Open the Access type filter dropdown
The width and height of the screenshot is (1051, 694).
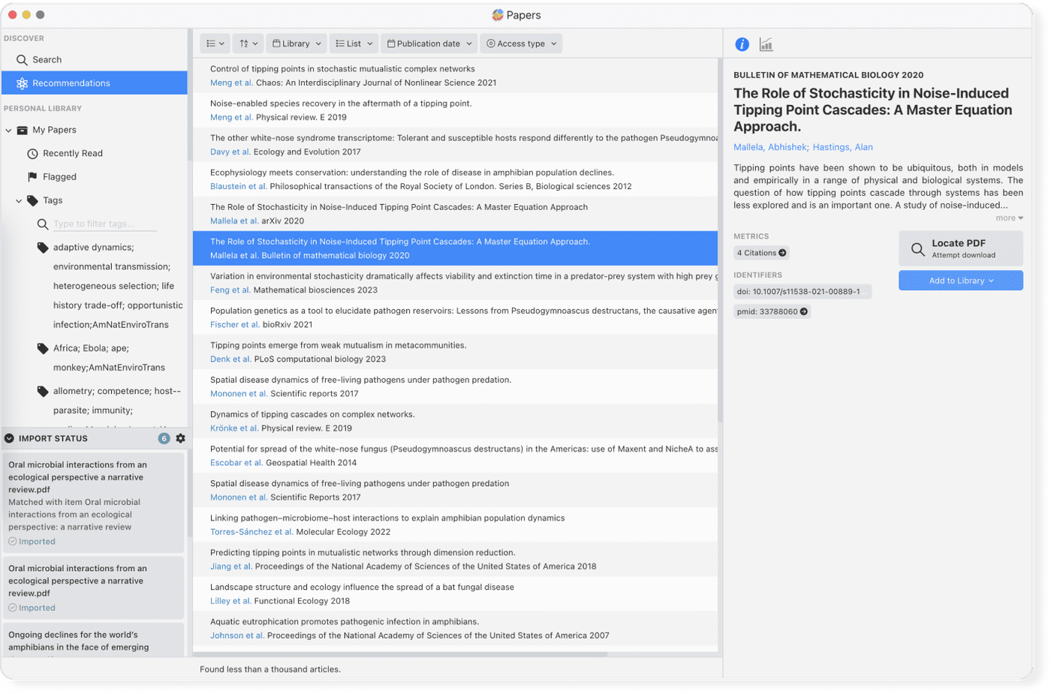tap(521, 44)
